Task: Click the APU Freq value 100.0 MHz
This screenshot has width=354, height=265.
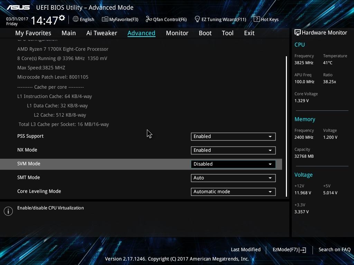Action: click(304, 82)
